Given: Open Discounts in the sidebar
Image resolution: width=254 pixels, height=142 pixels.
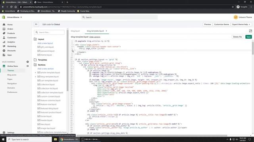Looking at the screenshot, I should 12,51.
